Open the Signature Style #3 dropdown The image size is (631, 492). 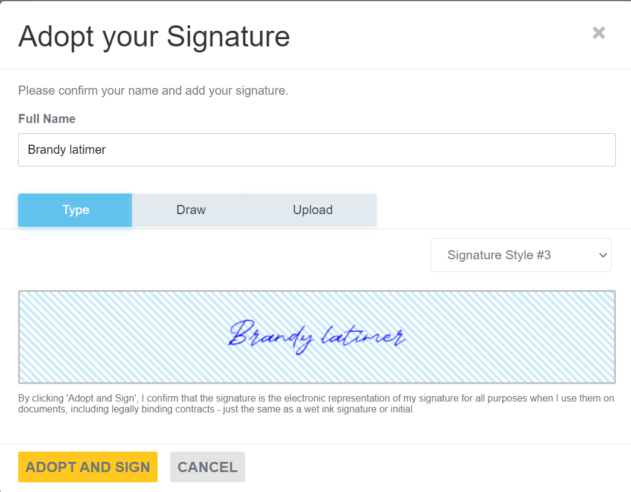pyautogui.click(x=520, y=255)
